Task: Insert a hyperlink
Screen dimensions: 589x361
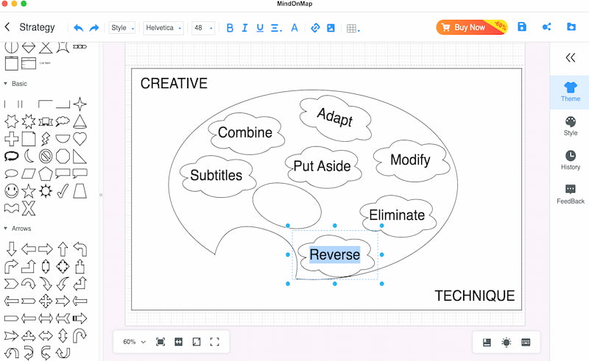Action: click(315, 28)
